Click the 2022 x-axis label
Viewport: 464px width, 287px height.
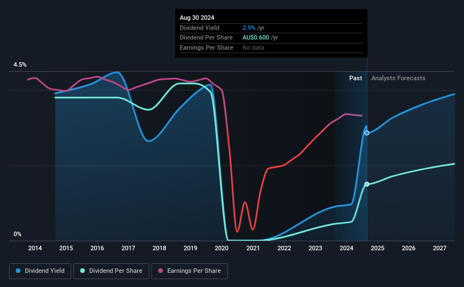click(284, 248)
